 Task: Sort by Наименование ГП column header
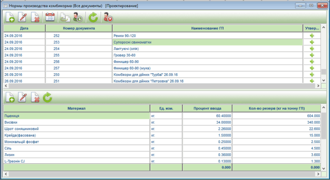207,28
